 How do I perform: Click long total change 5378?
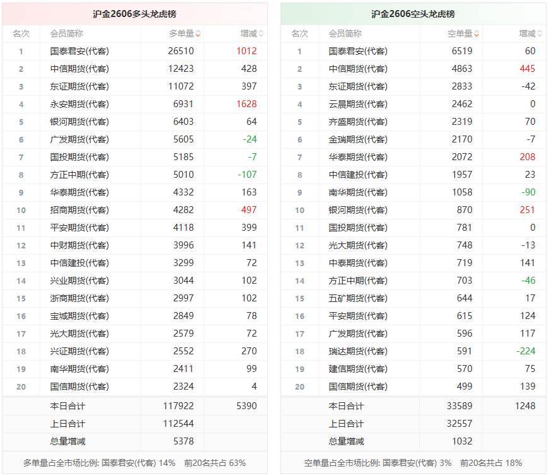[x=183, y=441]
